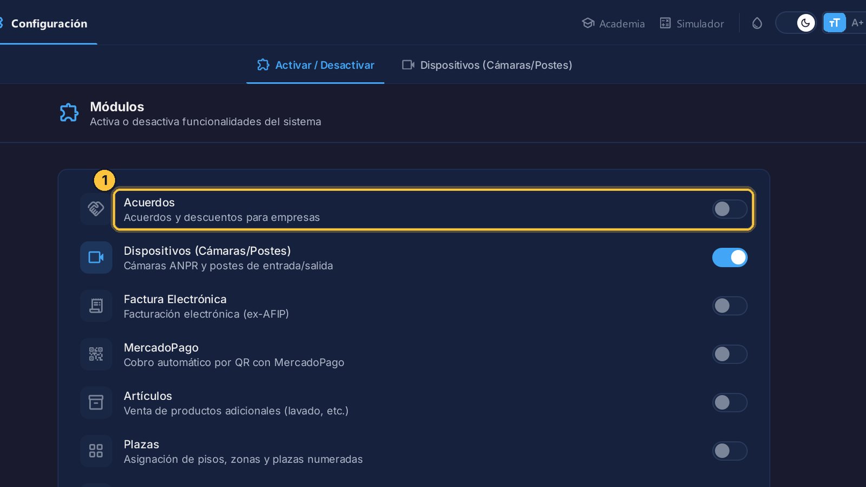Viewport: 866px width, 487px height.
Task: Toggle the dark mode moon switch
Action: (x=796, y=23)
